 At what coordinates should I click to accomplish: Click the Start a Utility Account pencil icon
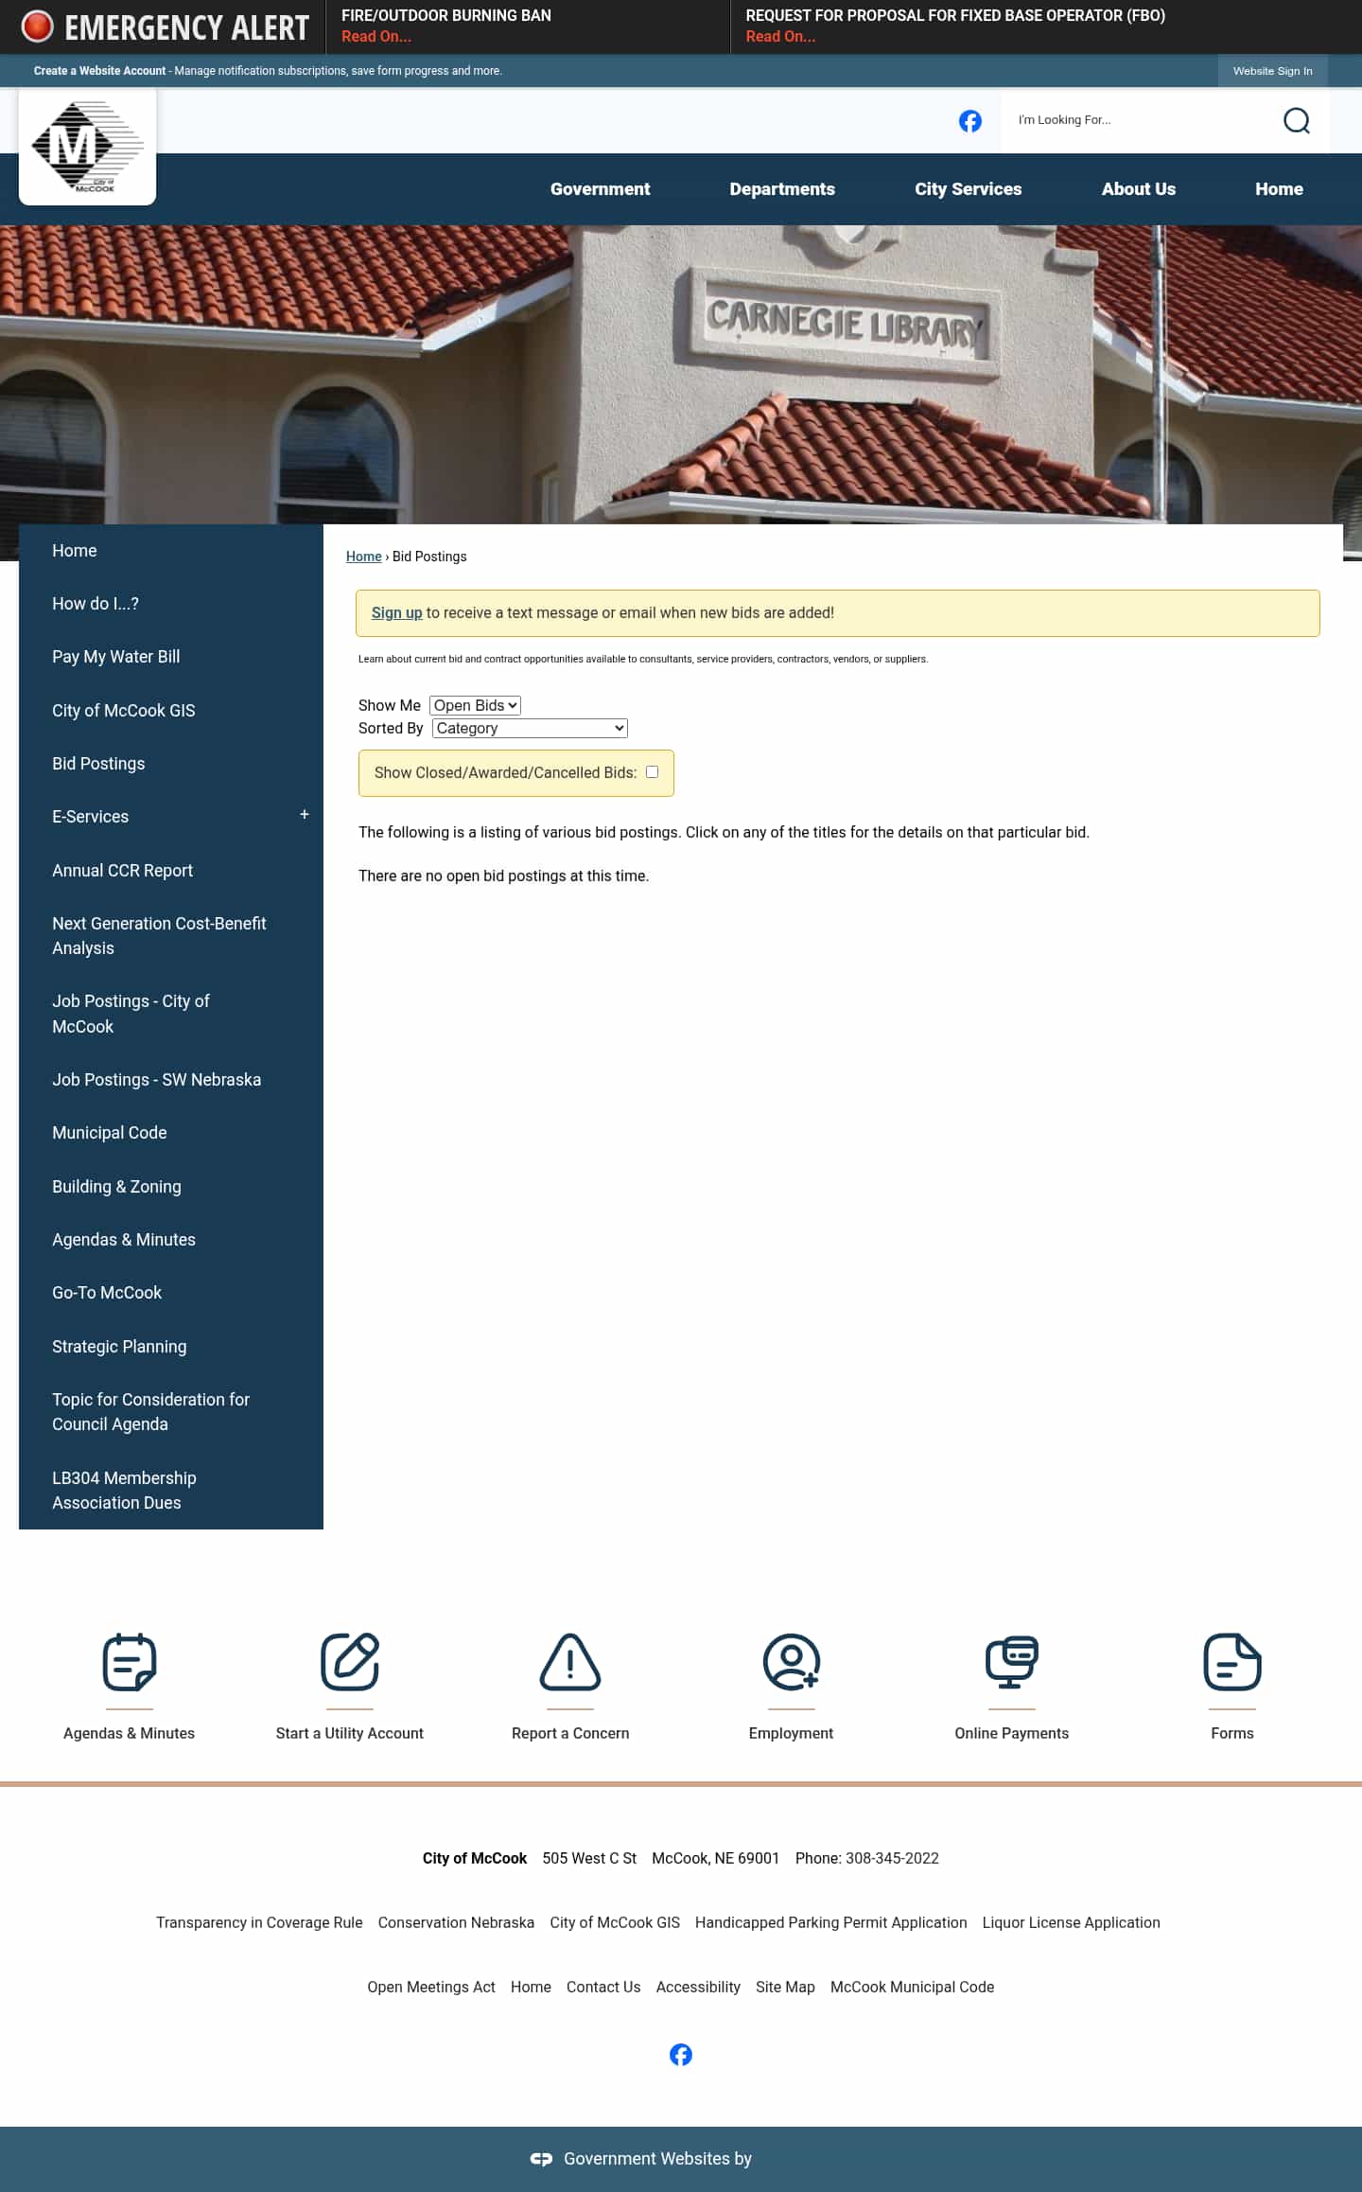click(x=350, y=1661)
